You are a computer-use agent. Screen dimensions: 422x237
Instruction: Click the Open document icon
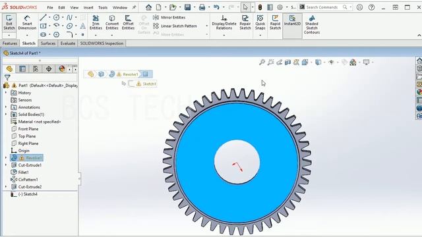pyautogui.click(x=173, y=7)
